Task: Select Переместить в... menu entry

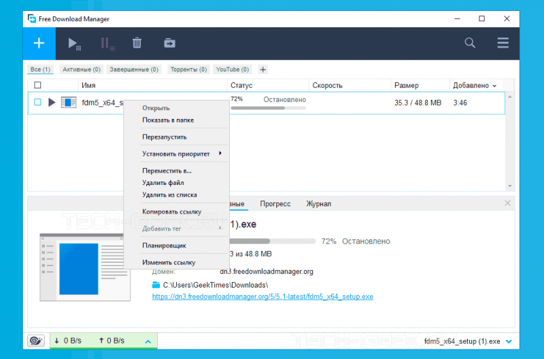Action: [x=167, y=171]
